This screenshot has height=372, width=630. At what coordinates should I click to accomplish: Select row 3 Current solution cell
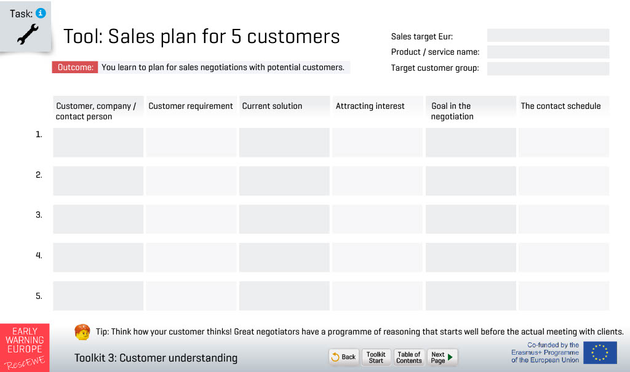click(284, 219)
